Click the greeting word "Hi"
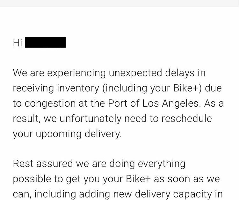239x200 pixels. pos(17,43)
